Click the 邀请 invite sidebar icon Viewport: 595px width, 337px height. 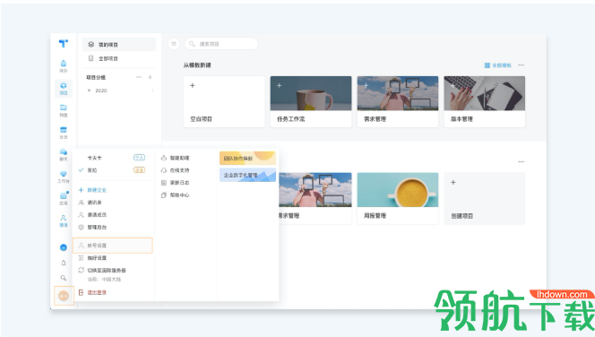(x=64, y=220)
